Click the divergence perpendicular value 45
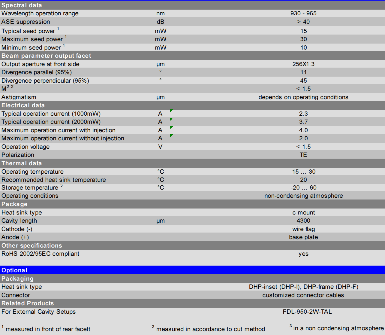Image resolution: width=385 pixels, height=335 pixels. click(303, 81)
